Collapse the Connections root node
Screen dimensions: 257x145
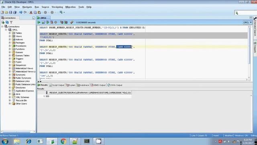click(2, 27)
